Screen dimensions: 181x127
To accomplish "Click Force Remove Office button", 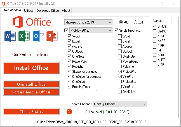I will (x=31, y=92).
